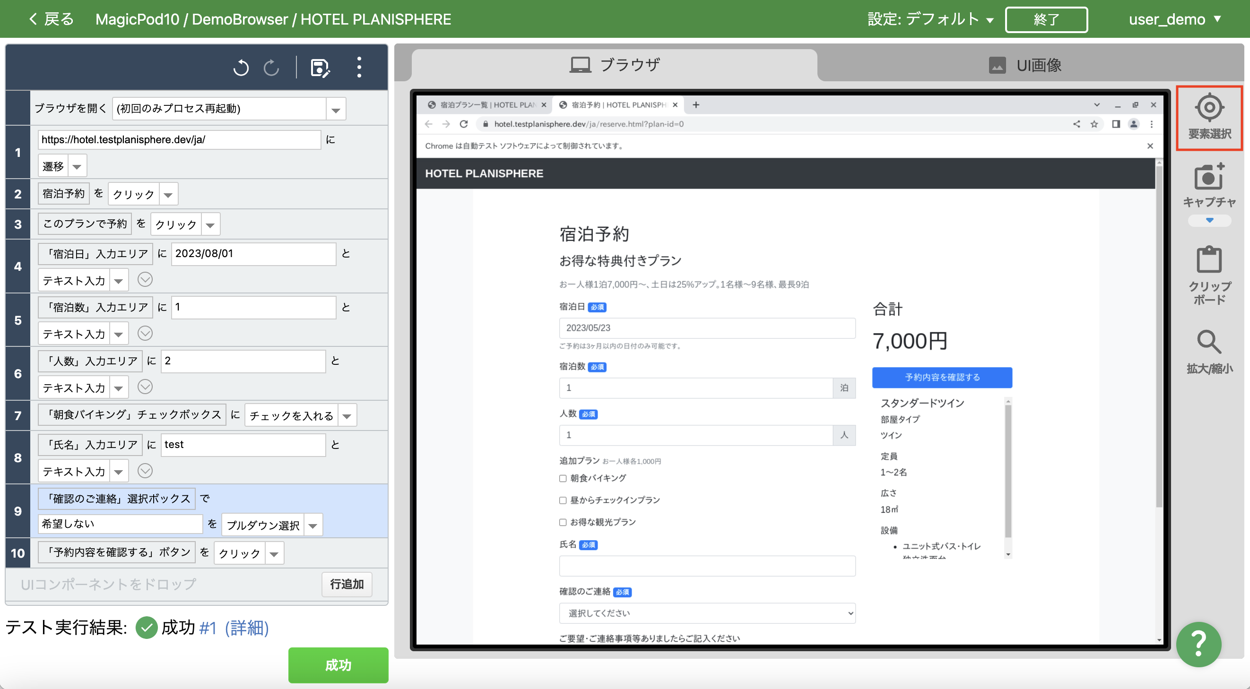Click the side panel icon in Chrome
The image size is (1250, 689).
1116,124
